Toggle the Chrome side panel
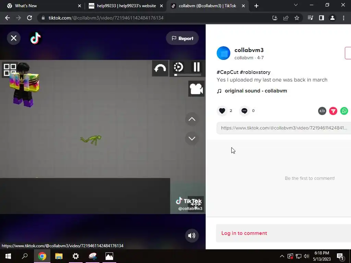This screenshot has width=351, height=263. tap(322, 18)
